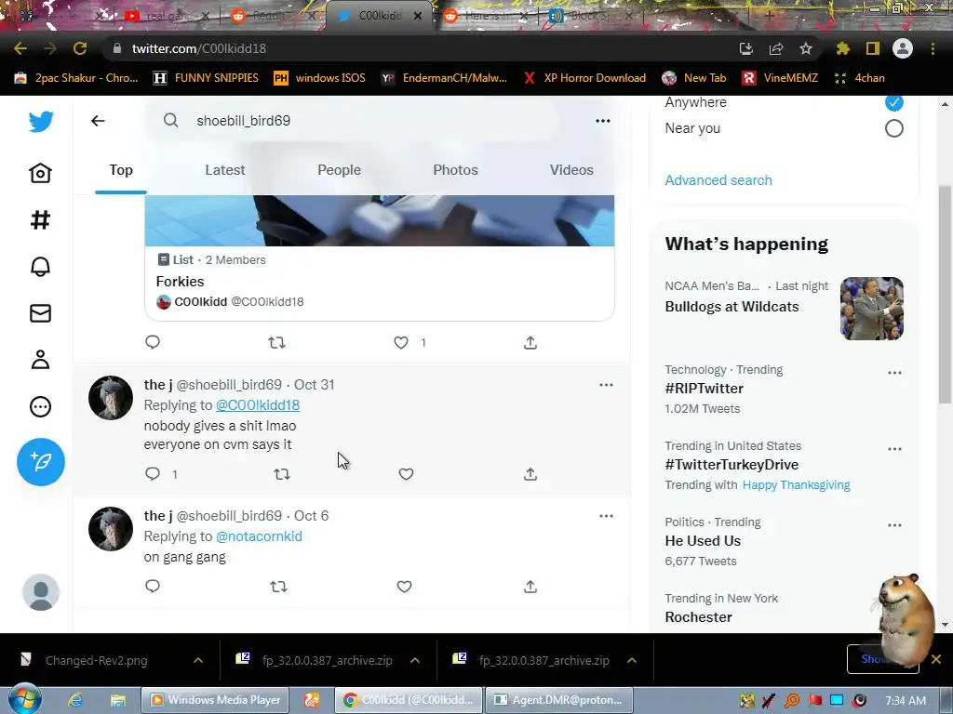The image size is (953, 714).
Task: Open more options for Oct 31 tweet
Action: [606, 385]
